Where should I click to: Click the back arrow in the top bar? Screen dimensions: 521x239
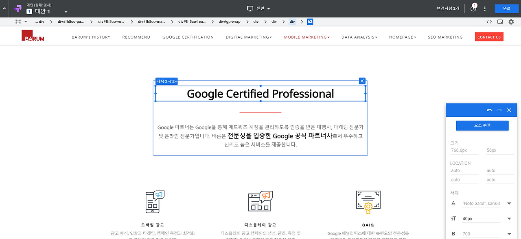point(4,8)
